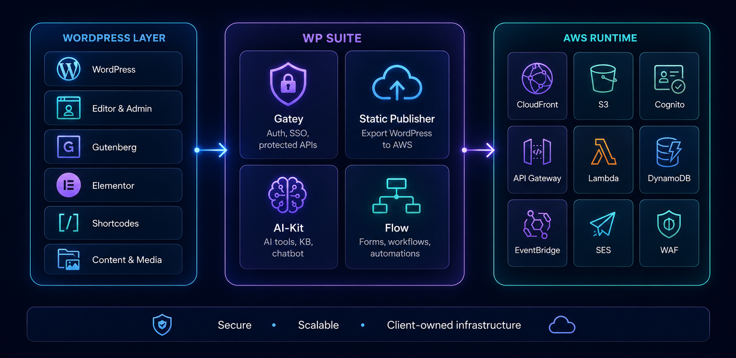Click the Editor & Admin window icon

pyautogui.click(x=69, y=108)
